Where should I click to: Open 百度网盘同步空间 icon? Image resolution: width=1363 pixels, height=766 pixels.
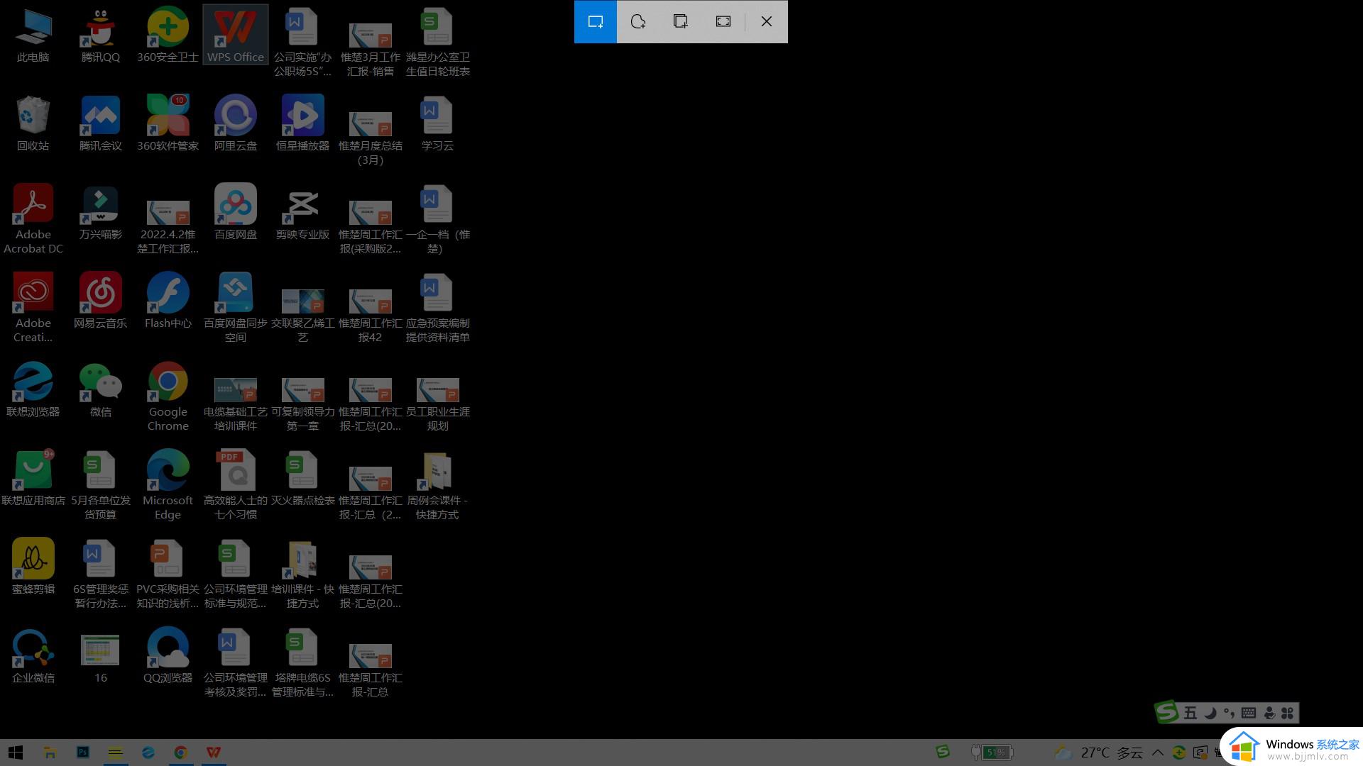coord(236,308)
